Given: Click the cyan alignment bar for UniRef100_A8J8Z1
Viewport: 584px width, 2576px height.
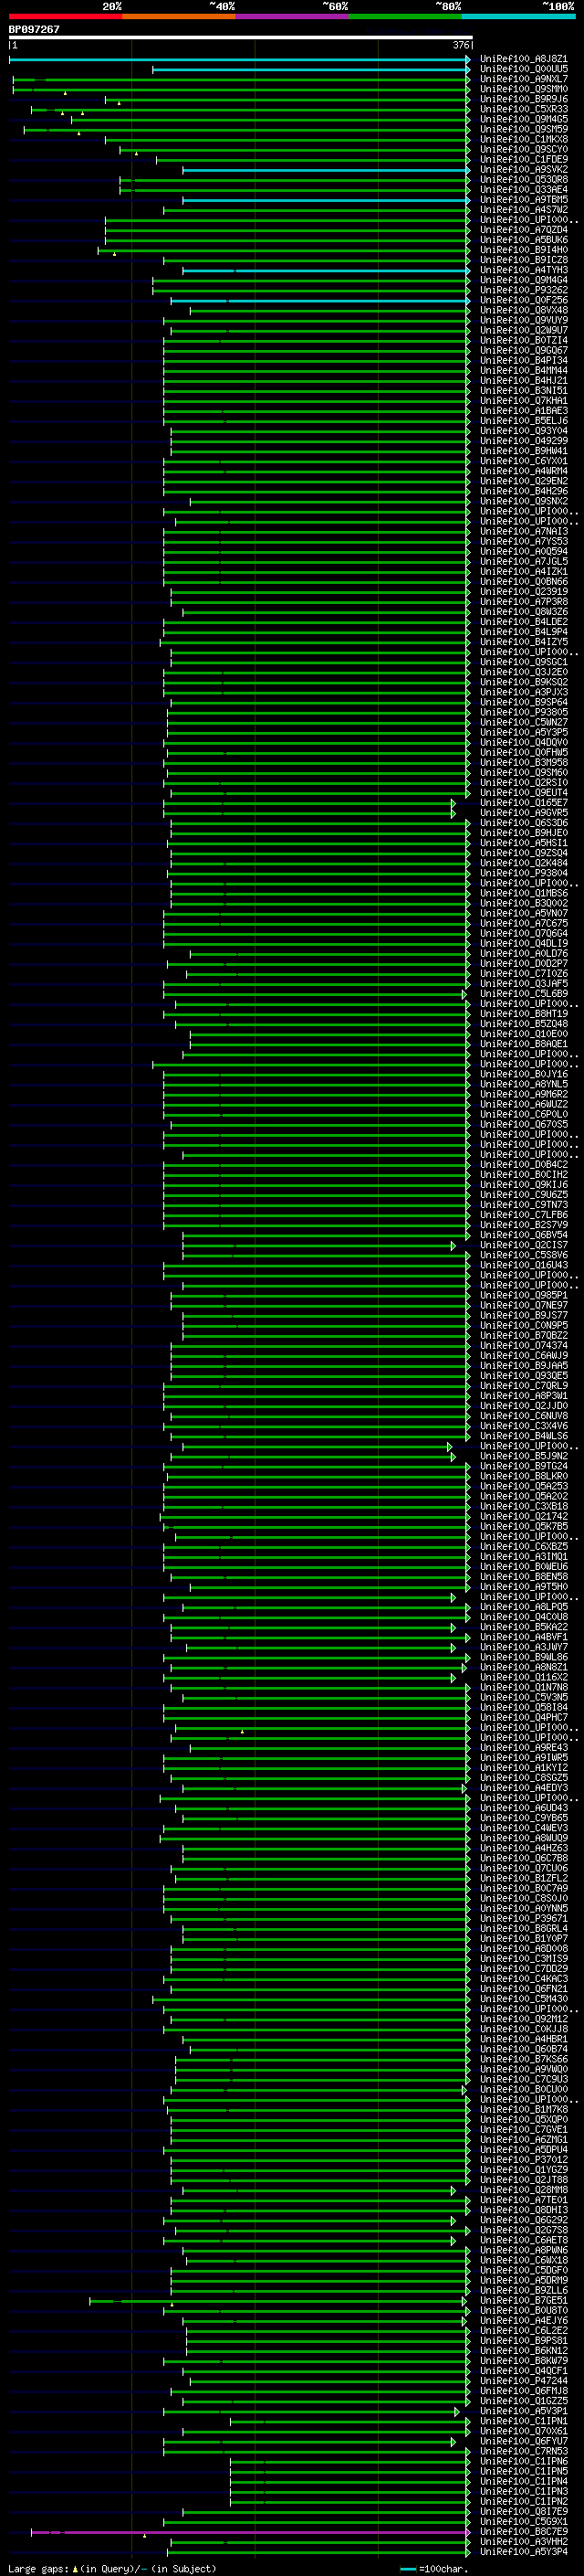Looking at the screenshot, I should pos(240,59).
